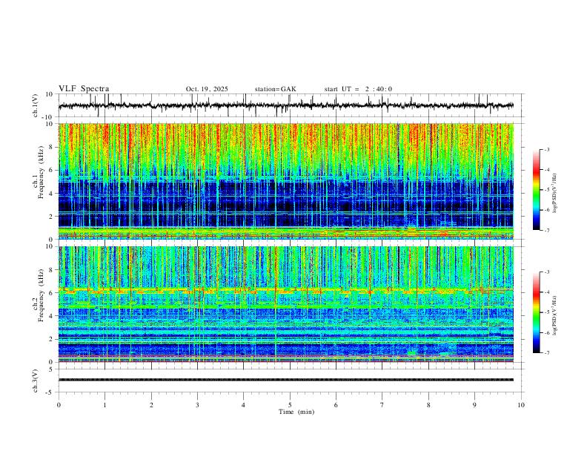Click time axis tick label "2"

pyautogui.click(x=151, y=405)
